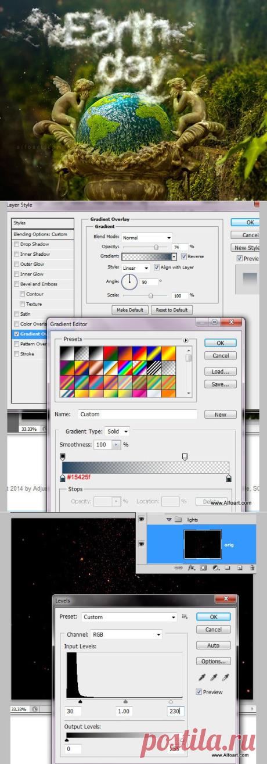
Task: Click the midtone input slider under histogram
Action: coord(125,702)
